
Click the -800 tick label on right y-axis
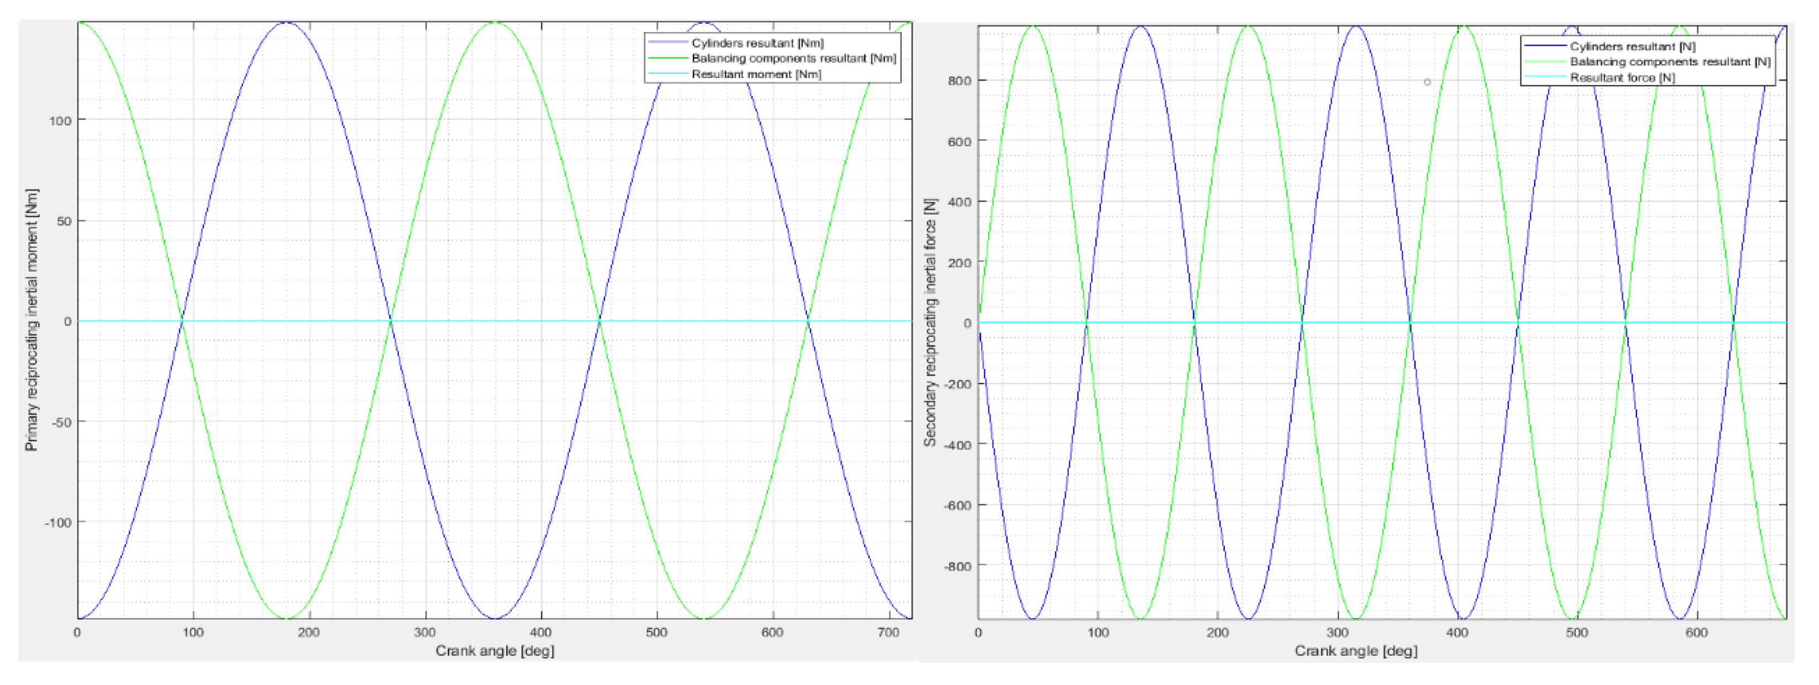tap(957, 566)
